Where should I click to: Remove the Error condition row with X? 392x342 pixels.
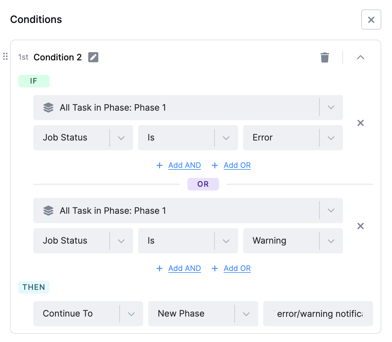tap(361, 123)
